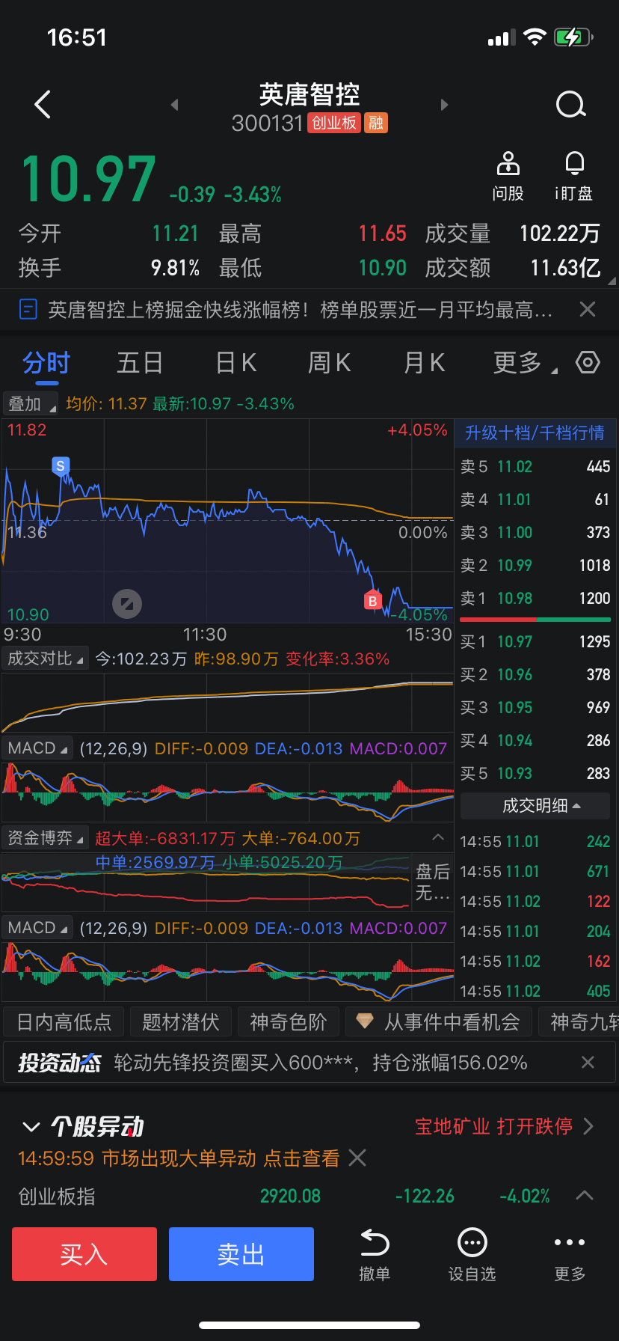This screenshot has height=1341, width=619.
Task: Tap the intraday price chart area
Action: [x=227, y=521]
